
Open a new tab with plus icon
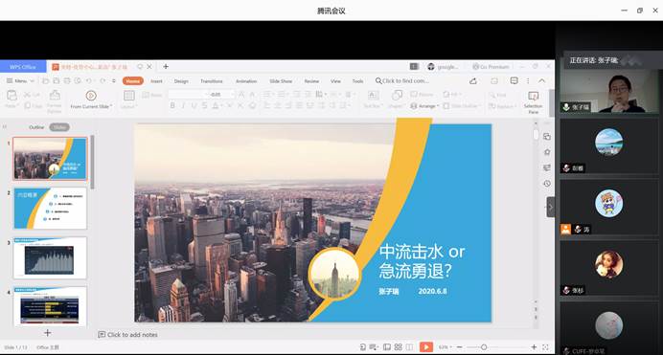point(166,67)
